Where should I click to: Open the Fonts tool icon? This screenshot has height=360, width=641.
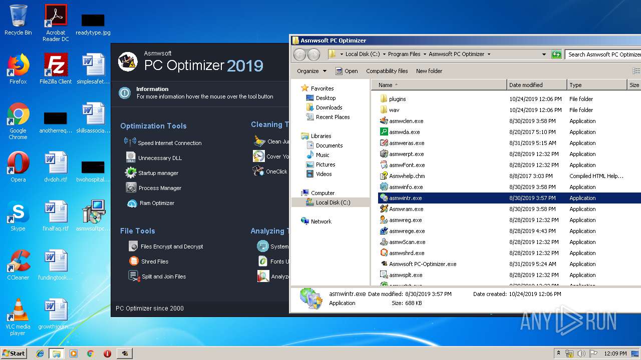coord(263,261)
